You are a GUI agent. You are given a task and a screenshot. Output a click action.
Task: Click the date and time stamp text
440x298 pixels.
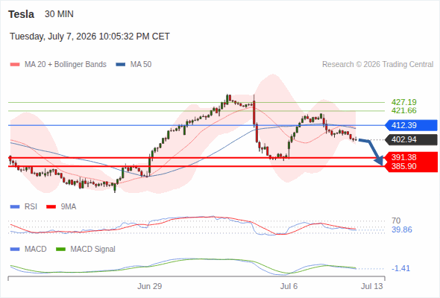[x=89, y=37]
